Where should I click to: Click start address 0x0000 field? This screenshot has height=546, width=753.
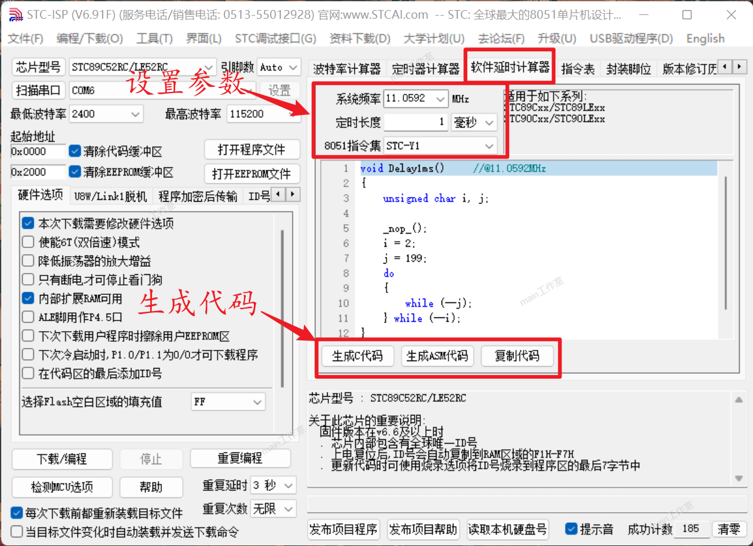pos(38,151)
